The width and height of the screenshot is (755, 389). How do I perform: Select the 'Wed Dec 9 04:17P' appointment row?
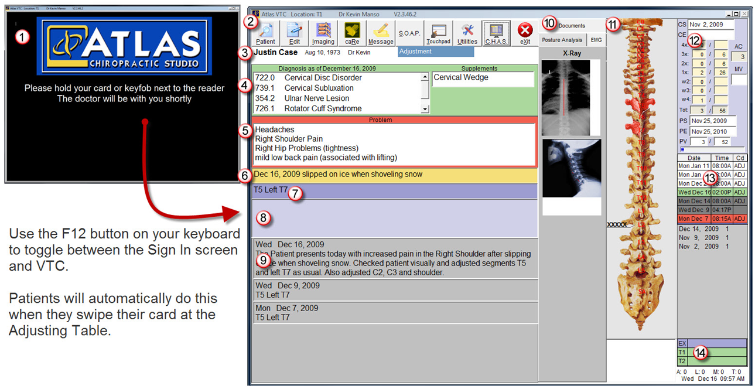coord(712,210)
